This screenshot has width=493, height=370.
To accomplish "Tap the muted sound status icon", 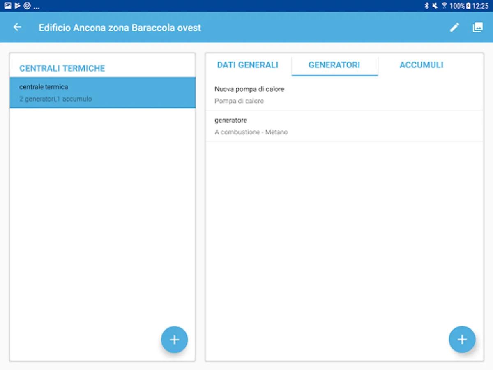I will [x=435, y=6].
